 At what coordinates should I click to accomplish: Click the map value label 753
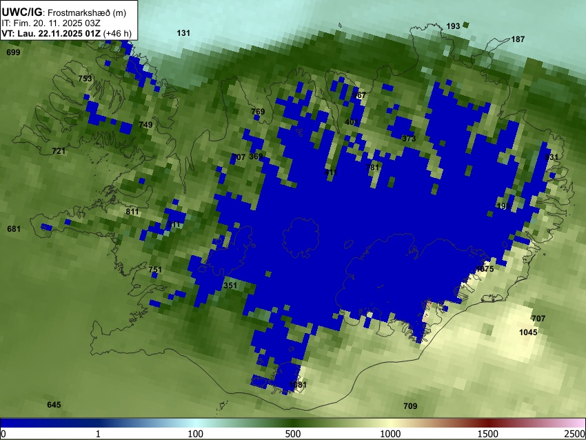pyautogui.click(x=85, y=79)
